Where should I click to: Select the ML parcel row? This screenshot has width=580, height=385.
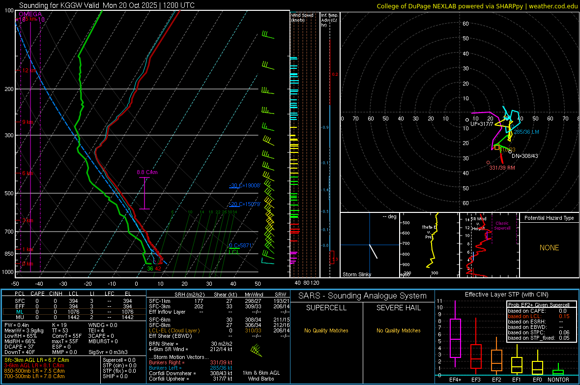click(74, 312)
